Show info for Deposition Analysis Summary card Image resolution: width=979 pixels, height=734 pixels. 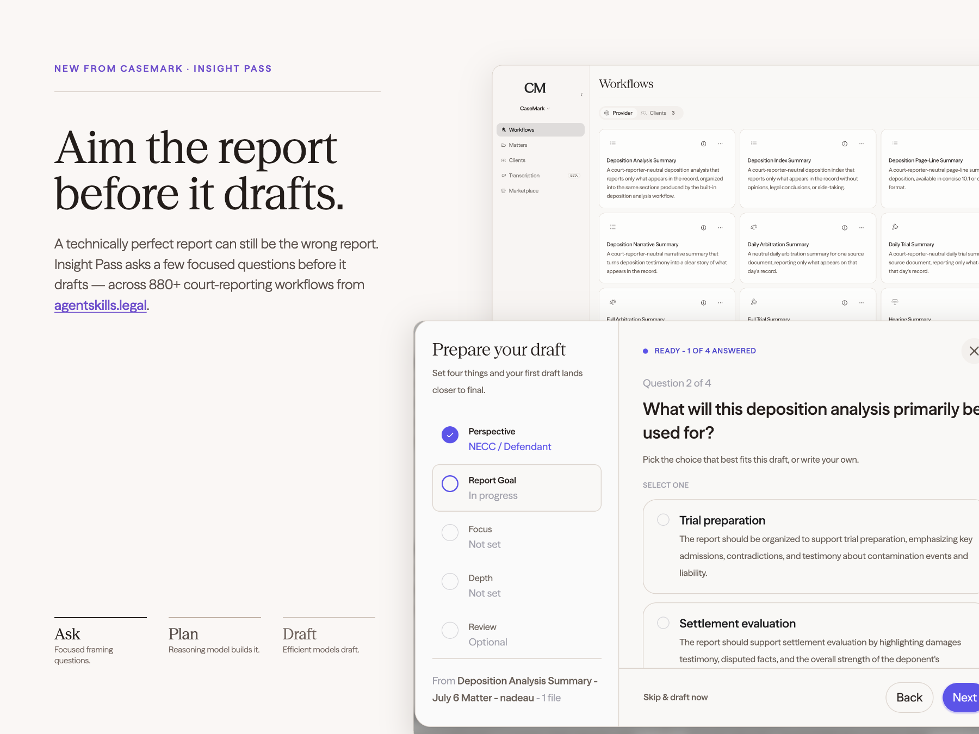(703, 144)
